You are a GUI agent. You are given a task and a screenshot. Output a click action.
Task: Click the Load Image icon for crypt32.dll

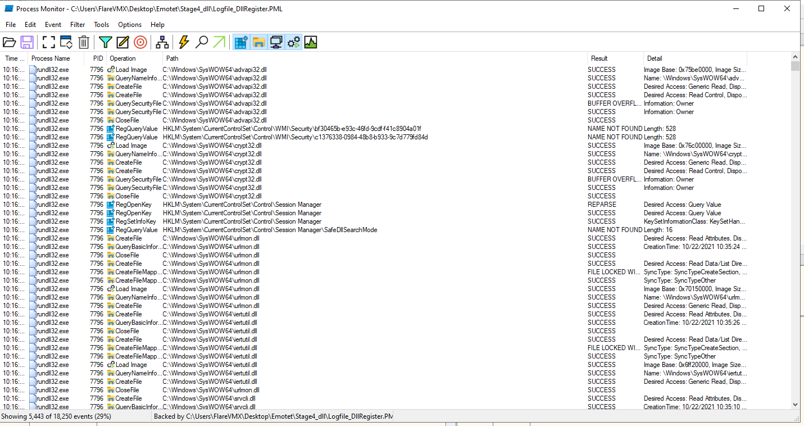(x=111, y=146)
